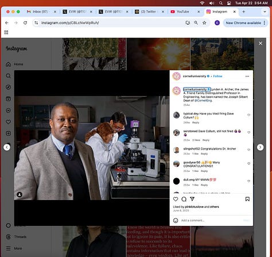Image resolution: width=272 pixels, height=257 pixels.
Task: Open the system volume control
Action: tap(211, 3)
